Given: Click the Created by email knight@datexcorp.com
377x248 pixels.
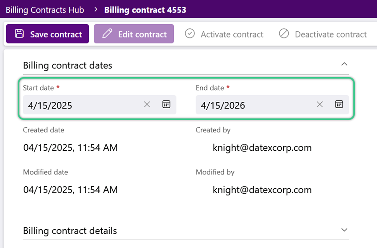Looking at the screenshot, I should (262, 148).
